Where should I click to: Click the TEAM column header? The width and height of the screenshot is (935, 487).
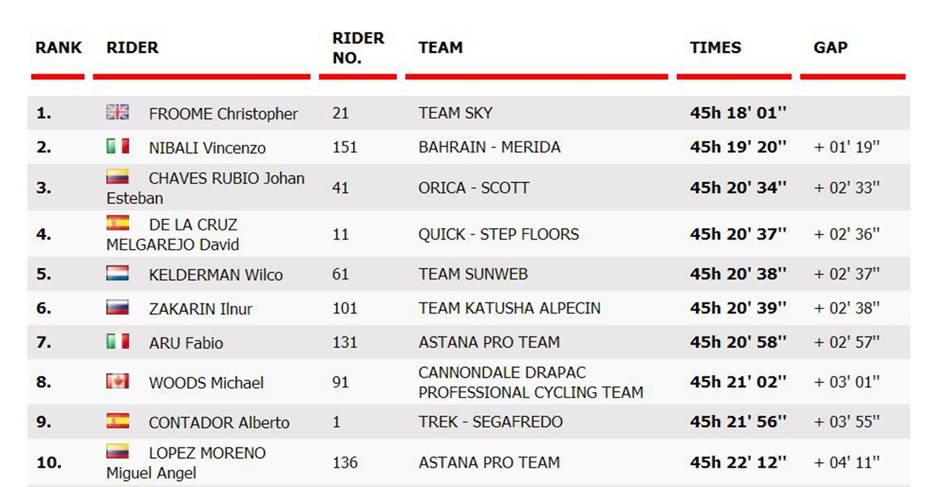440,47
